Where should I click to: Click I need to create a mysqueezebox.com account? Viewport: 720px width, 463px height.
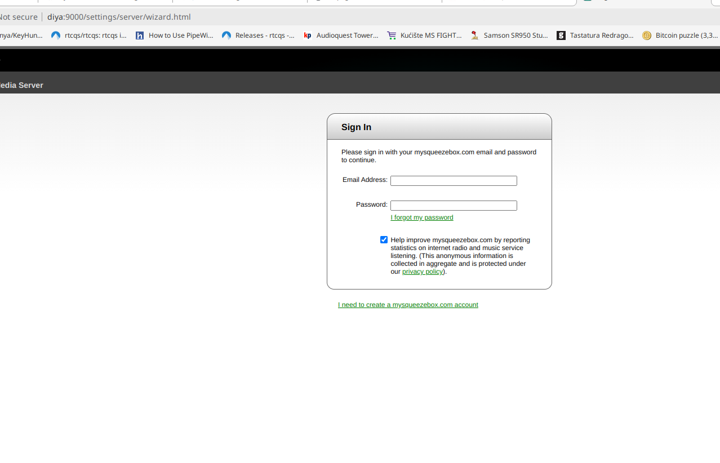click(x=408, y=305)
